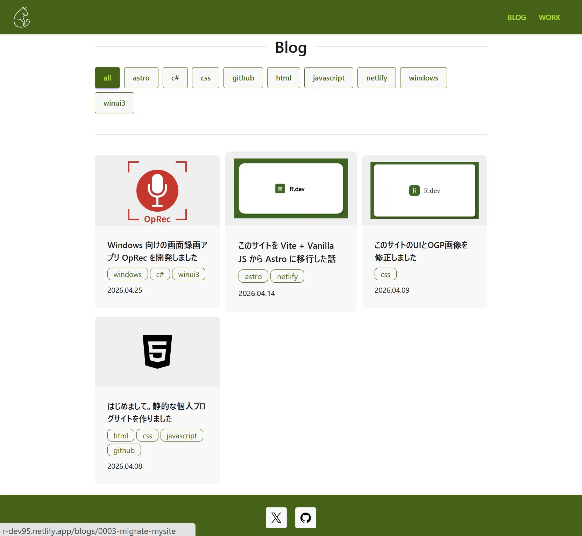Open the X (Twitter) footer icon
The width and height of the screenshot is (582, 536).
[x=276, y=518]
